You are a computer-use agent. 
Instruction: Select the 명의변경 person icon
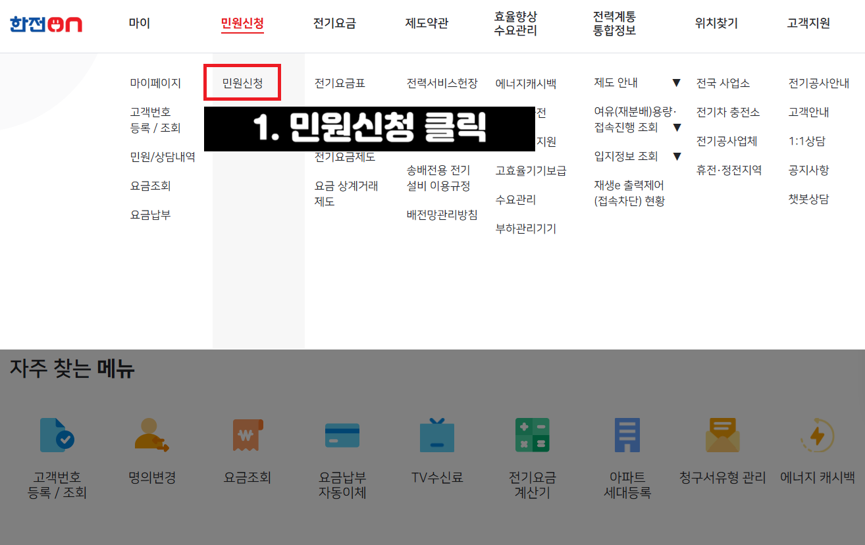[x=152, y=434]
